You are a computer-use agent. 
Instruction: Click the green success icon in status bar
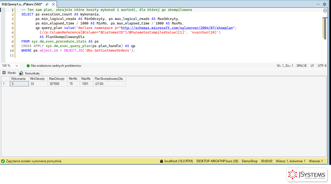(3, 161)
